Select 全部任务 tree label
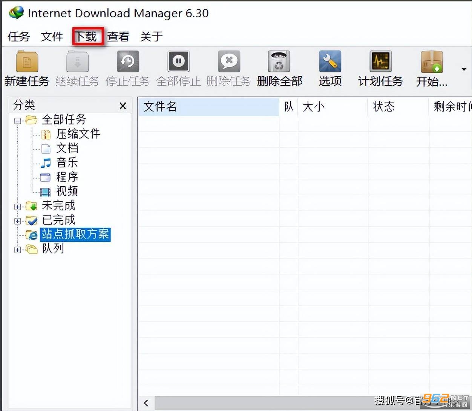 point(64,120)
